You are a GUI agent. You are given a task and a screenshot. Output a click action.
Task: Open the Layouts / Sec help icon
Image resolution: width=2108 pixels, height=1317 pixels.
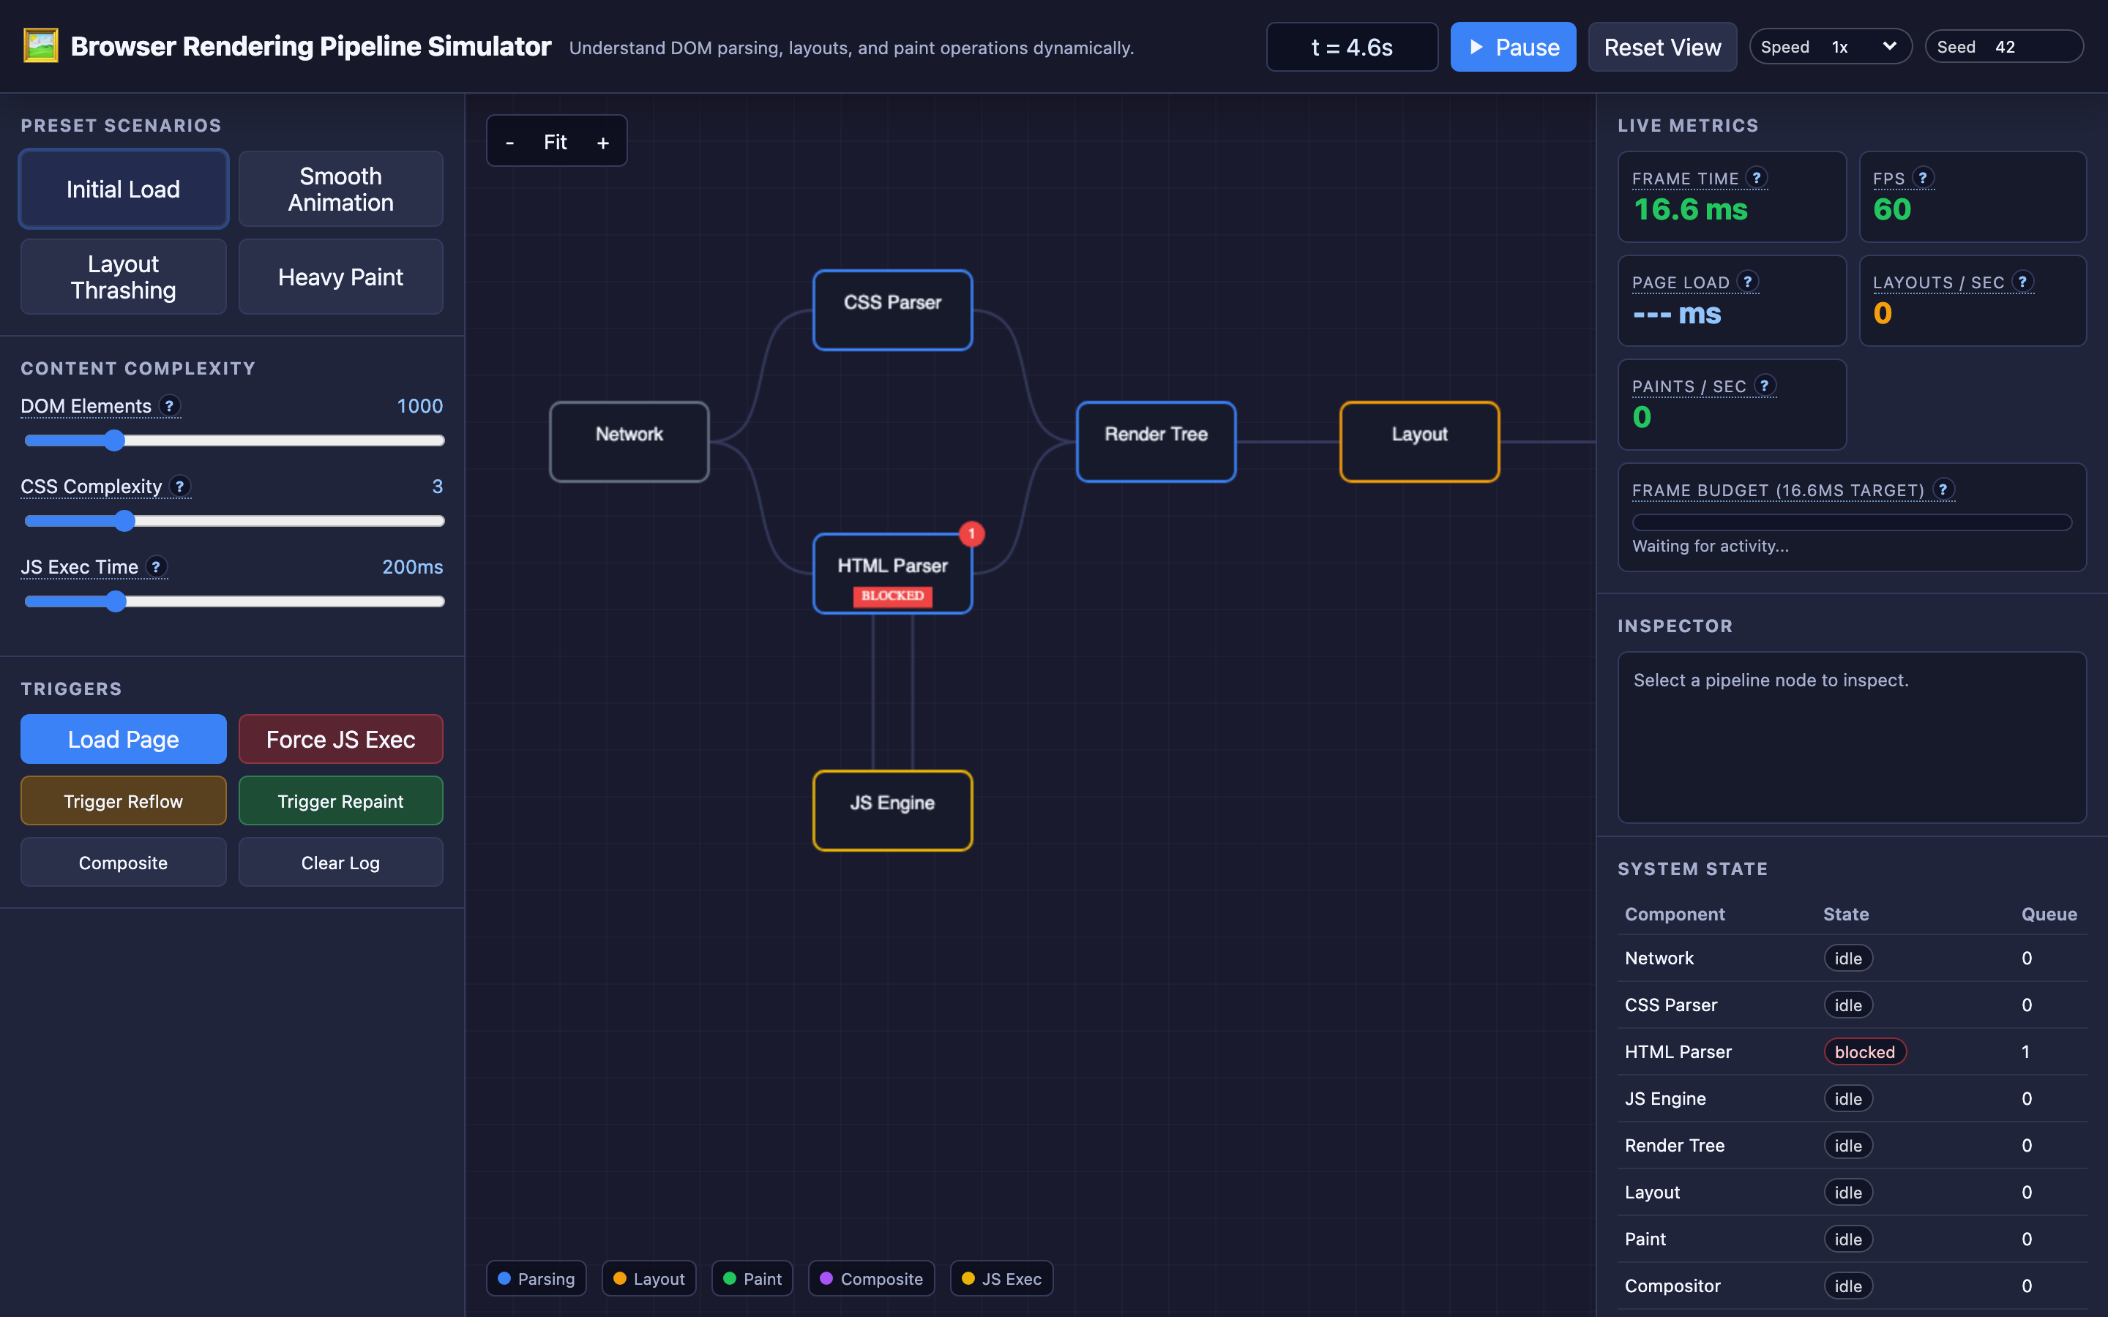coord(2022,282)
